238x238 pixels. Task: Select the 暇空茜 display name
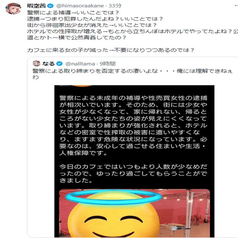[36, 6]
